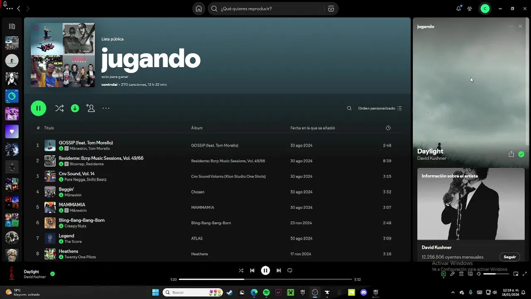This screenshot has width=531, height=299.
Task: Click Creepy Nuts artist link
Action: coord(75,226)
